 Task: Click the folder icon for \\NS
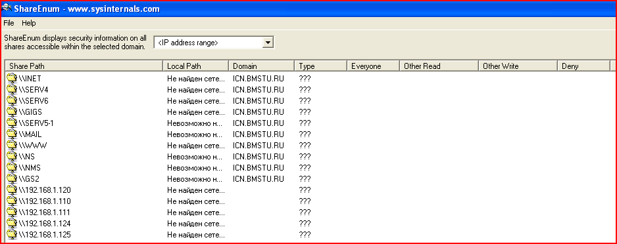click(12, 157)
